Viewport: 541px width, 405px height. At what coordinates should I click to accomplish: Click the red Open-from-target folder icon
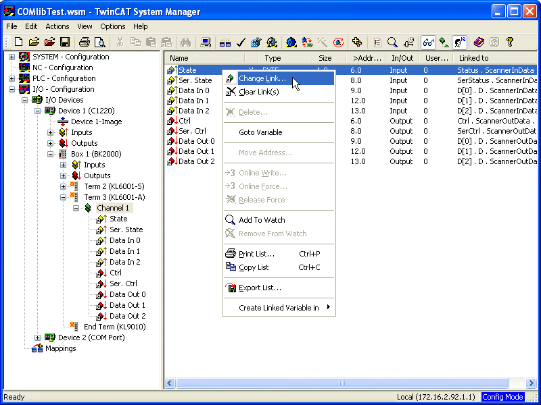point(49,43)
